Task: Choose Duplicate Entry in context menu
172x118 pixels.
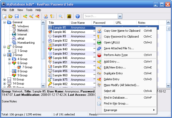Action: (126, 74)
